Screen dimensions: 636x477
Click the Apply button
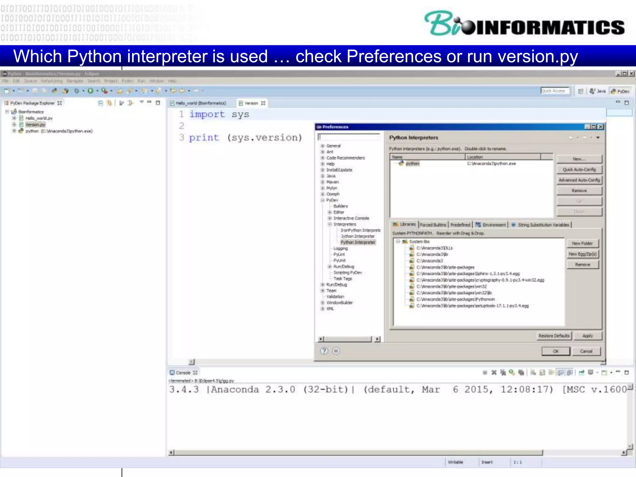point(588,336)
